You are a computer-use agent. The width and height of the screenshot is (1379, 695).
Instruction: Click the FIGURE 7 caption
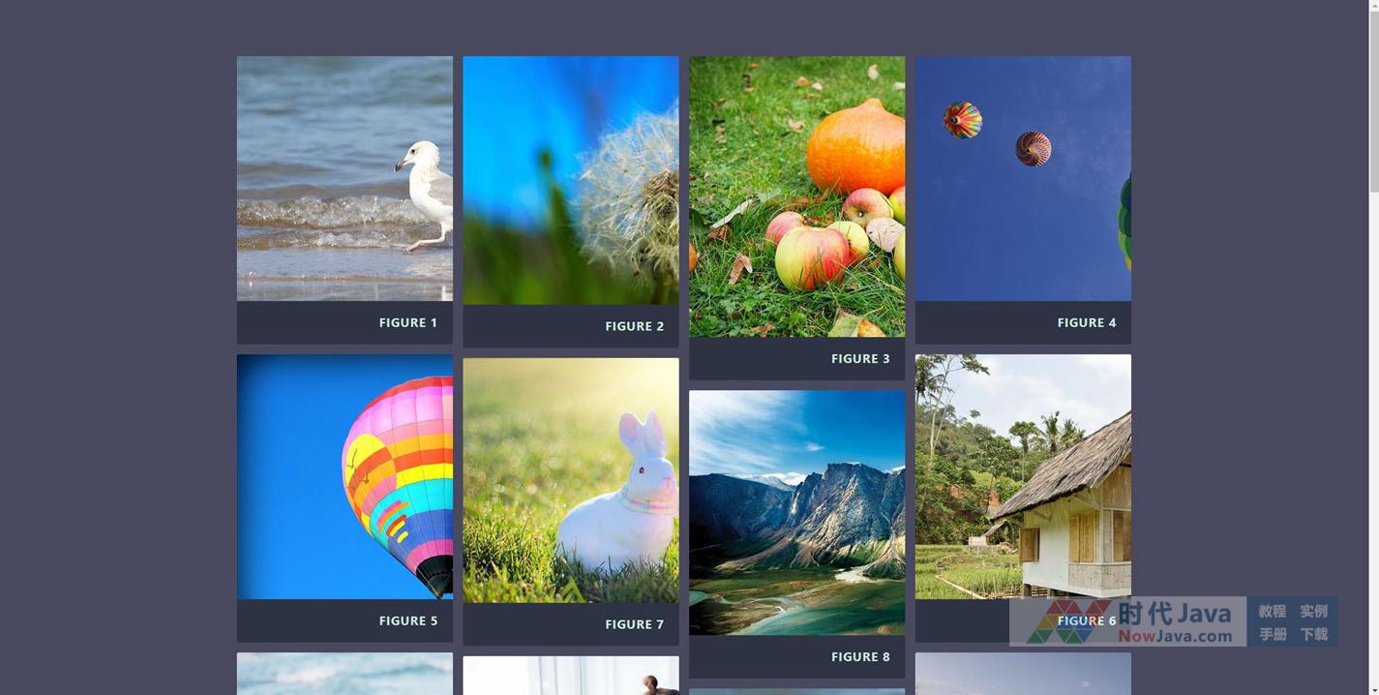(635, 624)
